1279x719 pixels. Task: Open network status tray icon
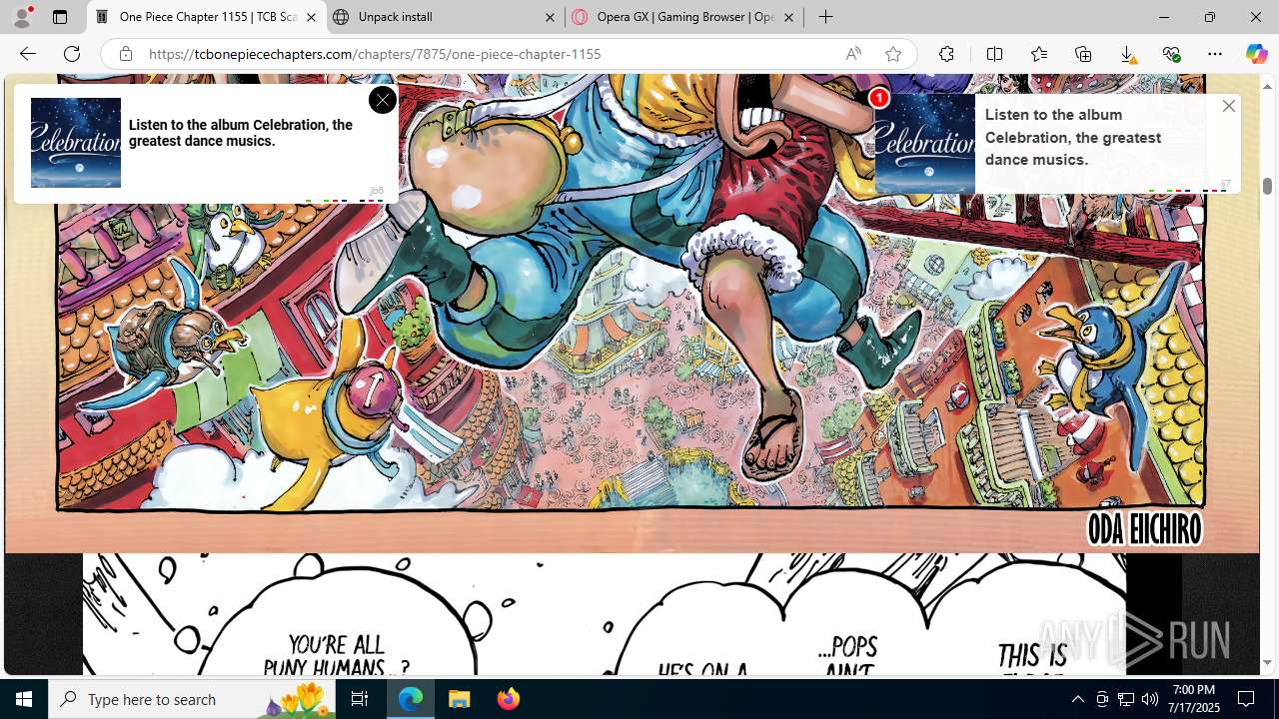click(1126, 699)
